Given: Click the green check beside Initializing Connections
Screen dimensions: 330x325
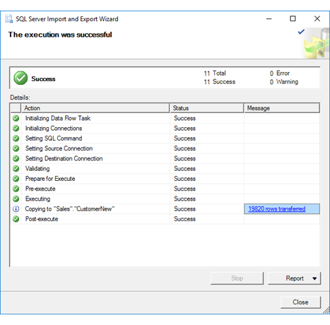Looking at the screenshot, I should pyautogui.click(x=16, y=129).
